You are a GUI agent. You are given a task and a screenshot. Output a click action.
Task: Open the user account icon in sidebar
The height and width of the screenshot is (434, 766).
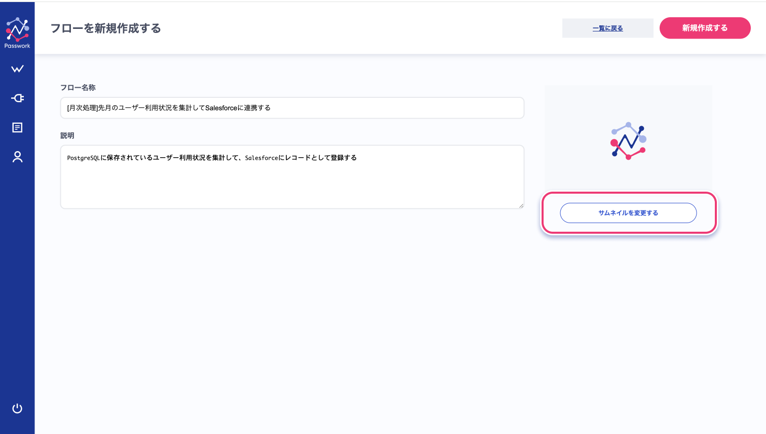point(17,157)
